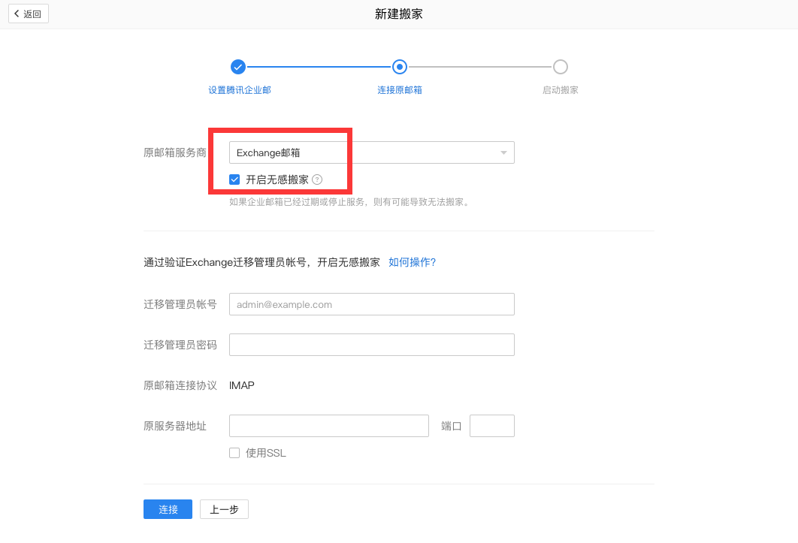This screenshot has width=798, height=543.
Task: Click the 连接原邮箱 step circle
Action: (400, 67)
